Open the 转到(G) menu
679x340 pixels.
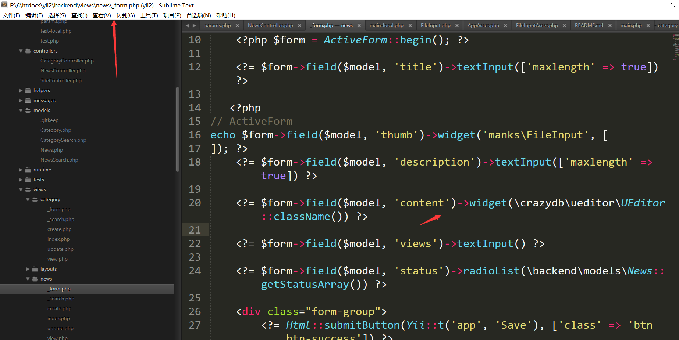pos(125,15)
